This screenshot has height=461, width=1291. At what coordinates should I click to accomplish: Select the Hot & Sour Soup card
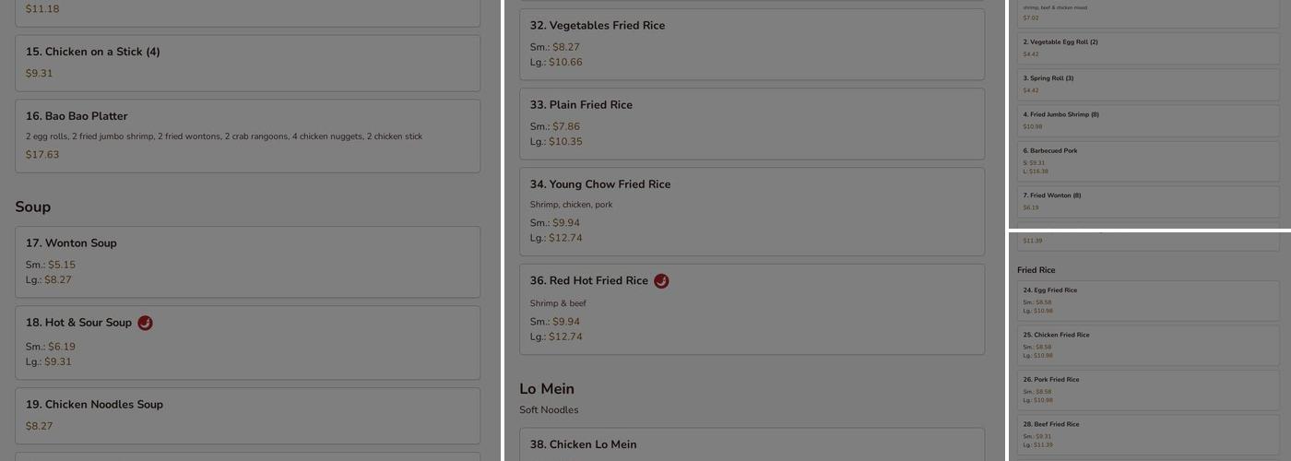247,343
